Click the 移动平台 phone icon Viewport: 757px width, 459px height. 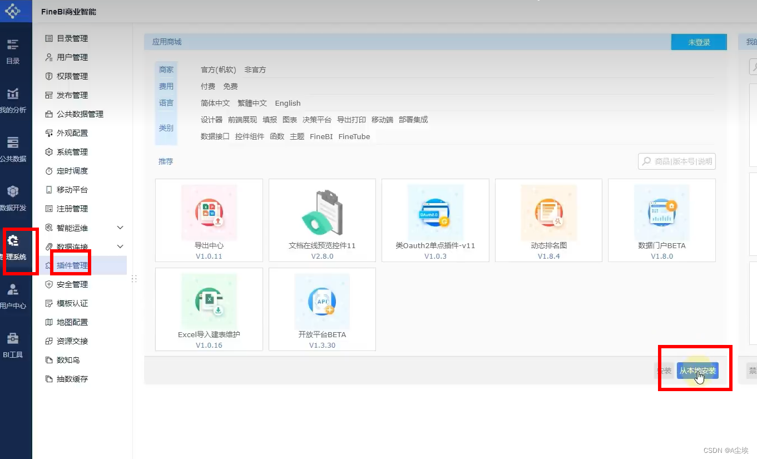(x=49, y=190)
